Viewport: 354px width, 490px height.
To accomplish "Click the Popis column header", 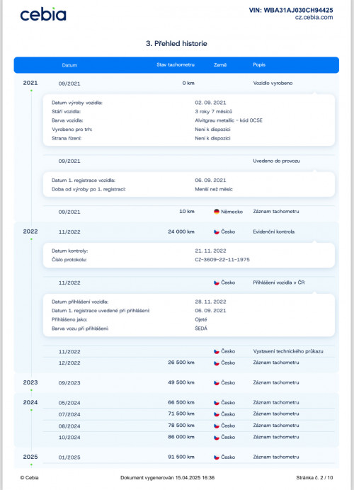I will [259, 64].
